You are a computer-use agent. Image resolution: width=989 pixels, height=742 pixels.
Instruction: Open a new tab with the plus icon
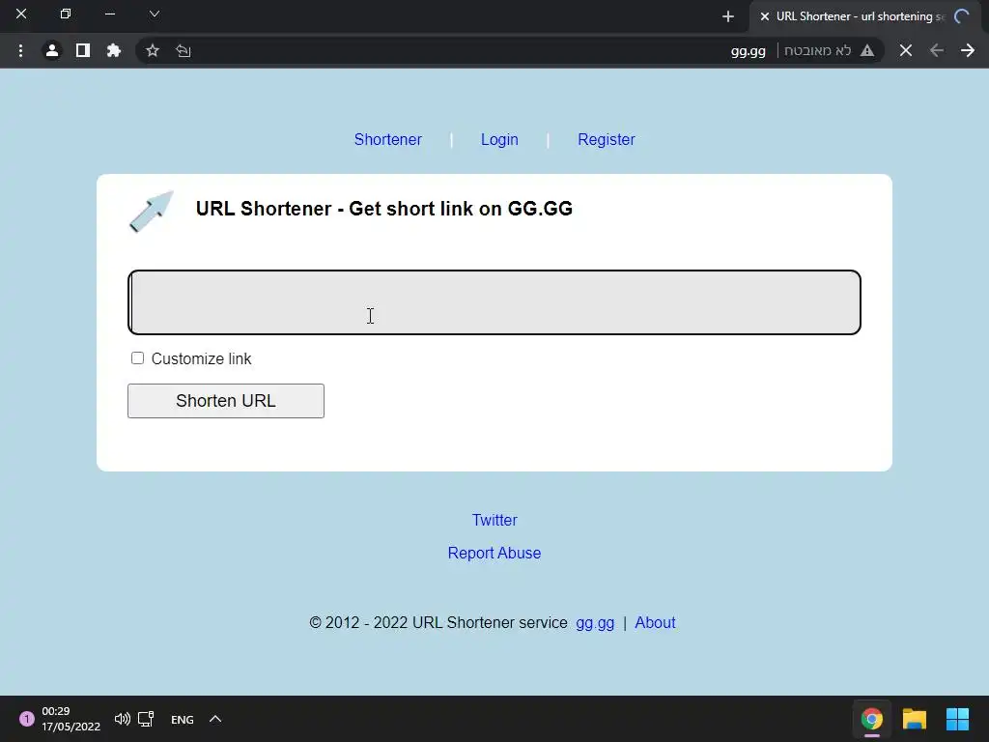coord(728,16)
